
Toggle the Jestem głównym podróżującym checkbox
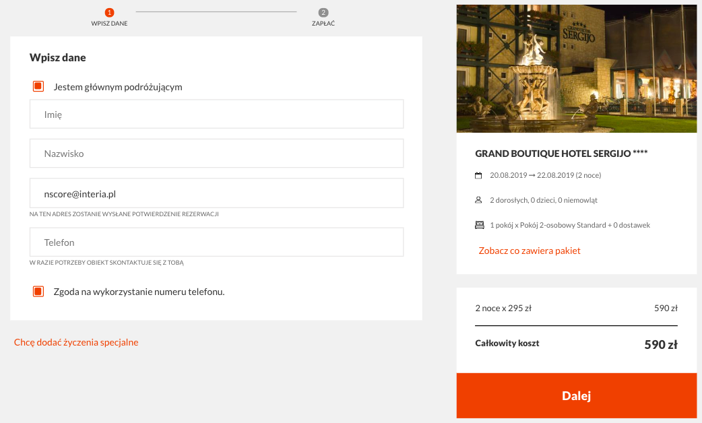point(38,86)
